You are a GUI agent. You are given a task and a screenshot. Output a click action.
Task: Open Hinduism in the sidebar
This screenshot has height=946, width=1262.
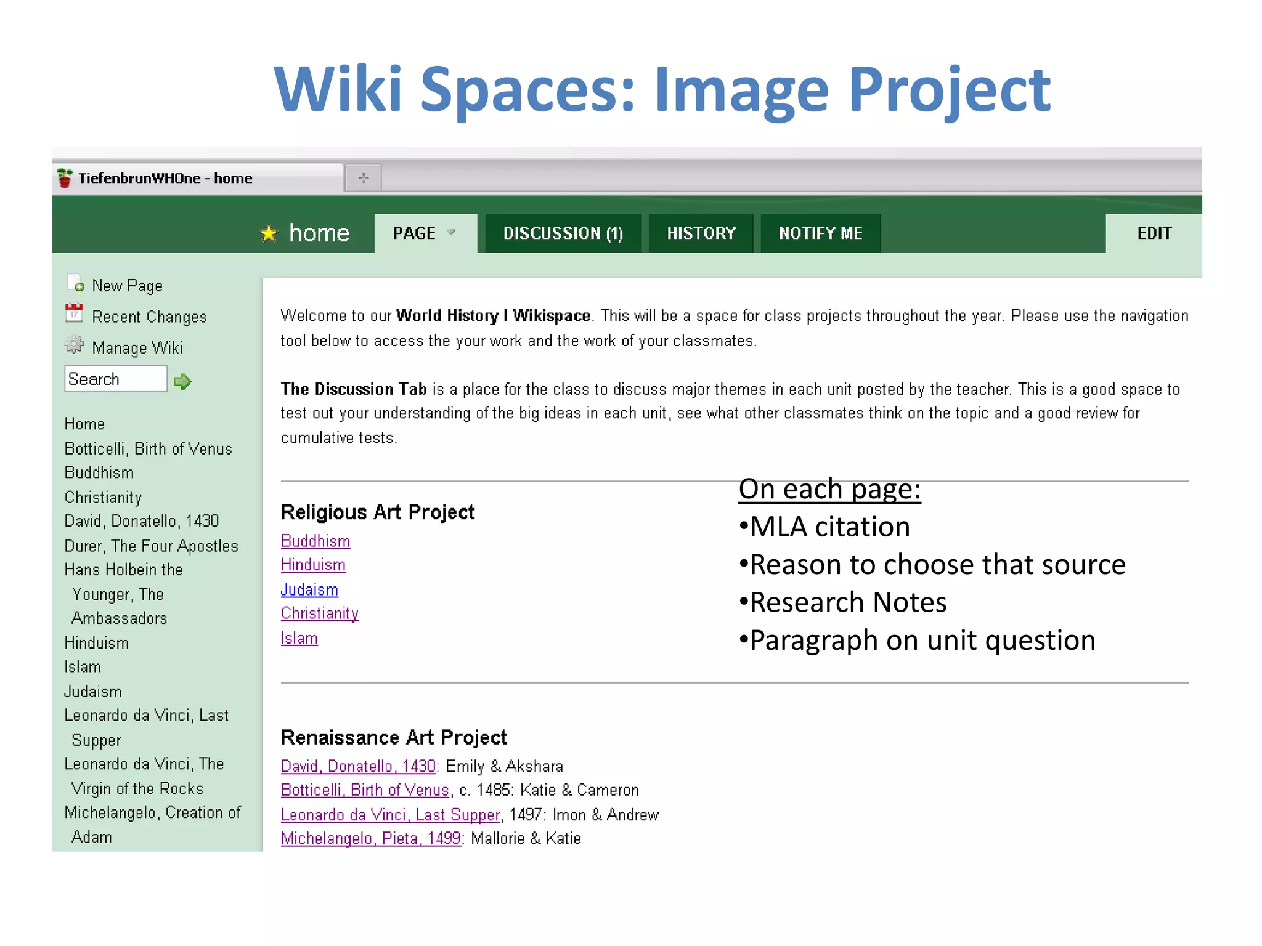coord(97,642)
